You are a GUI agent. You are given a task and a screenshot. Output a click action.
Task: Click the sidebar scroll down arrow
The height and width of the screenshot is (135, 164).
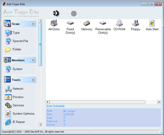point(40,124)
